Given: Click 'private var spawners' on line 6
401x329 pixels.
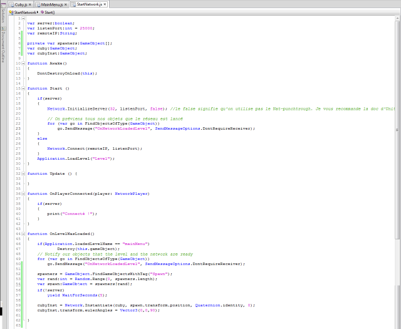Looking at the screenshot, I should click(x=52, y=43).
